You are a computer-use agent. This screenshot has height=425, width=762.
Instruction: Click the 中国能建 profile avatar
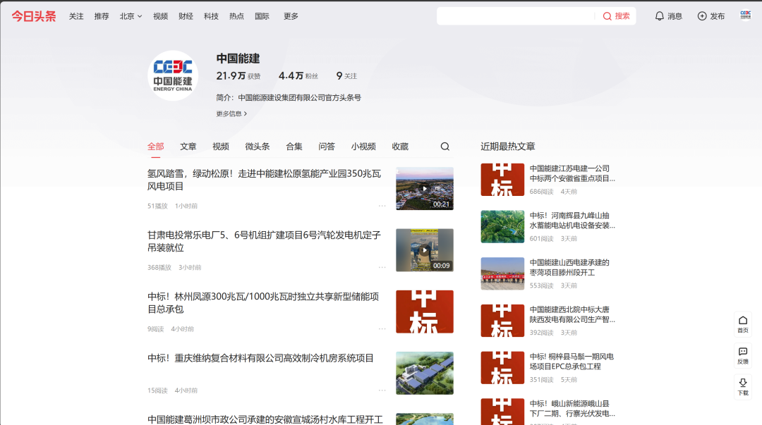173,76
